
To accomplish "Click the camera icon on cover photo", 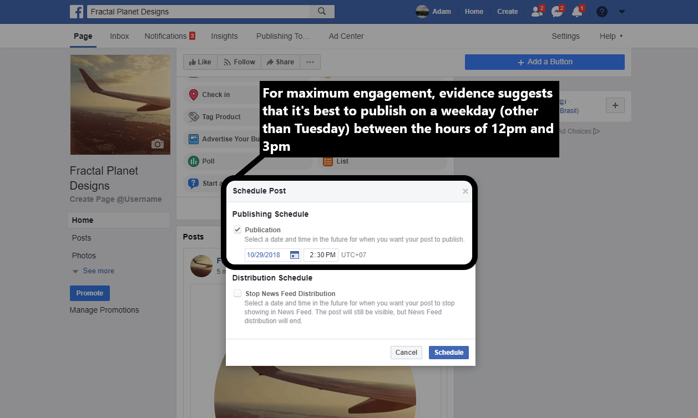I will (x=158, y=144).
